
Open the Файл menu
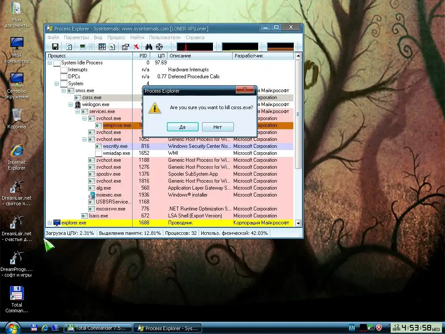click(53, 37)
